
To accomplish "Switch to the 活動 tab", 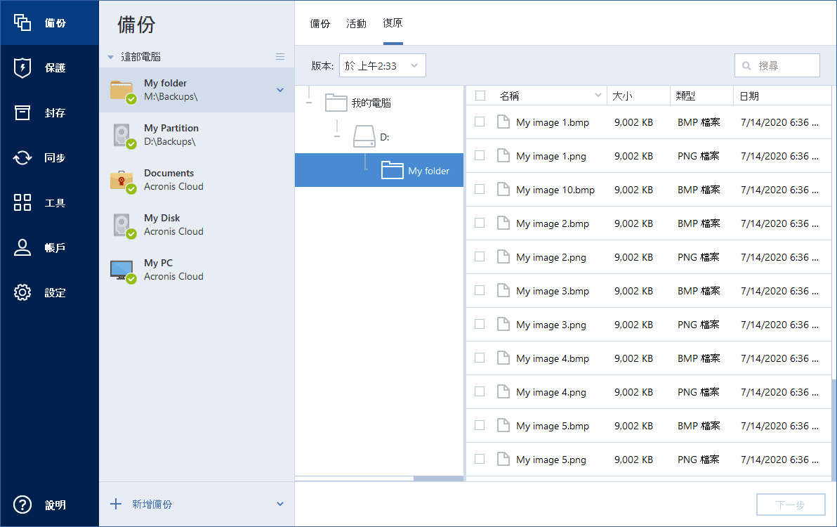I will (x=356, y=23).
